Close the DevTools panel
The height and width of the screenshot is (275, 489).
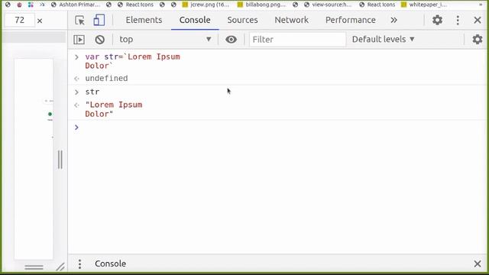pos(477,21)
